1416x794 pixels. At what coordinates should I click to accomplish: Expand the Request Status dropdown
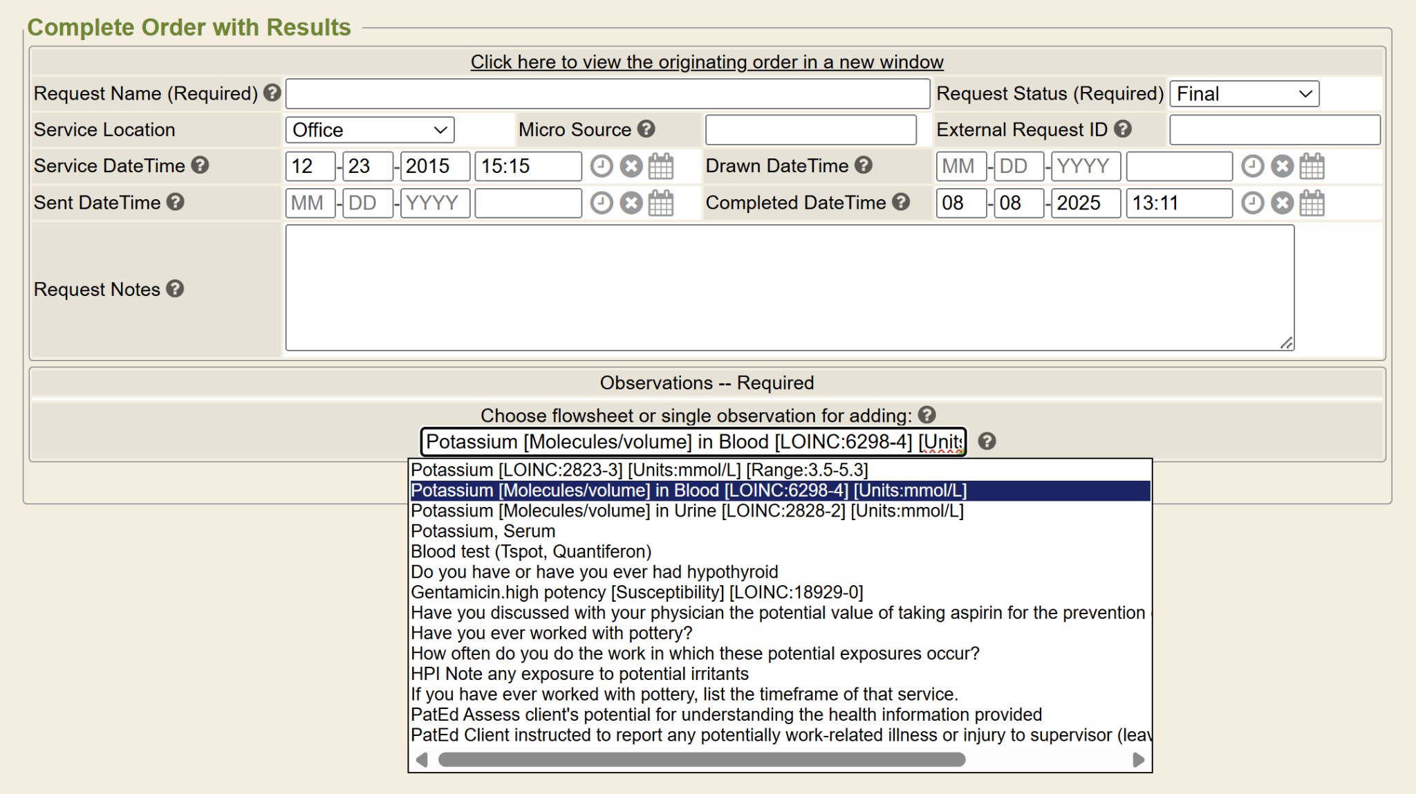pyautogui.click(x=1244, y=93)
